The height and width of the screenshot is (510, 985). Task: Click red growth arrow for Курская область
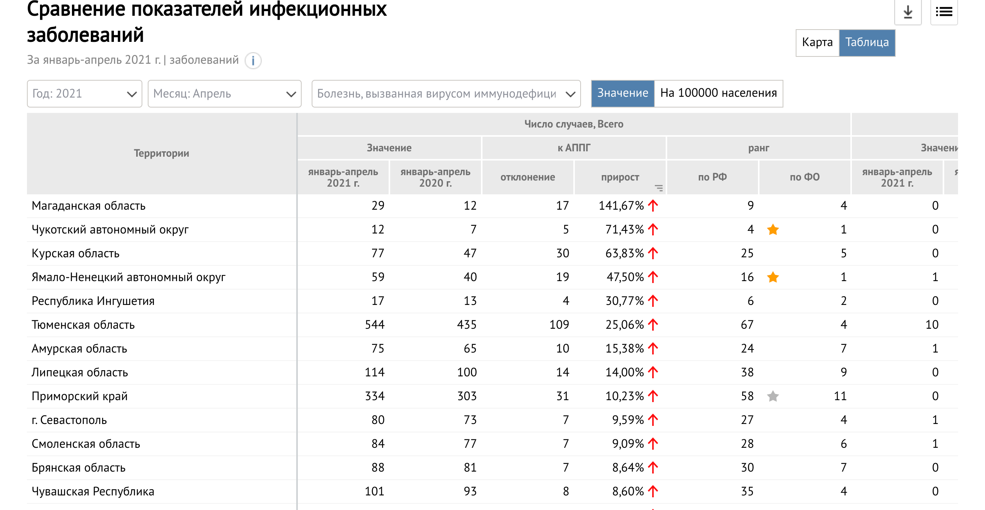coord(653,253)
